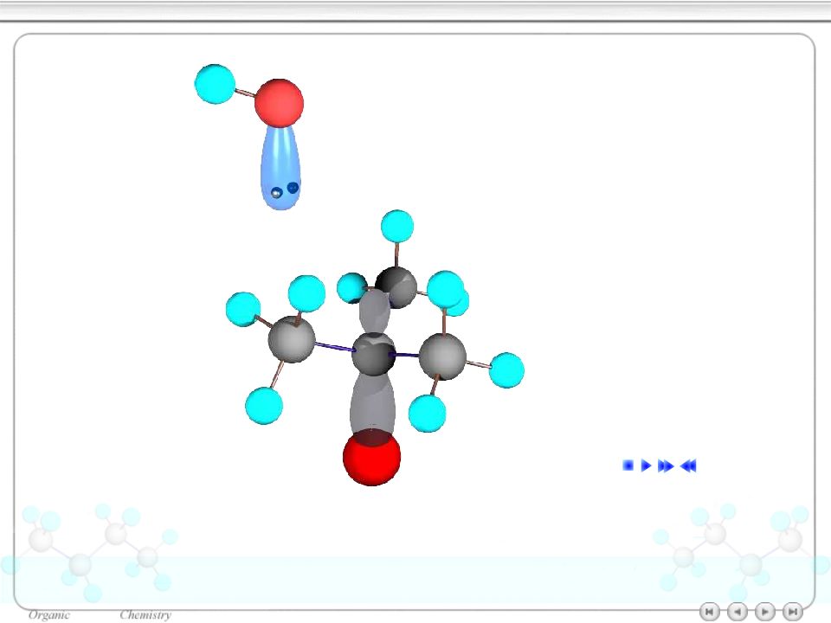Rewind the animation with the blue double arrows

(x=688, y=466)
